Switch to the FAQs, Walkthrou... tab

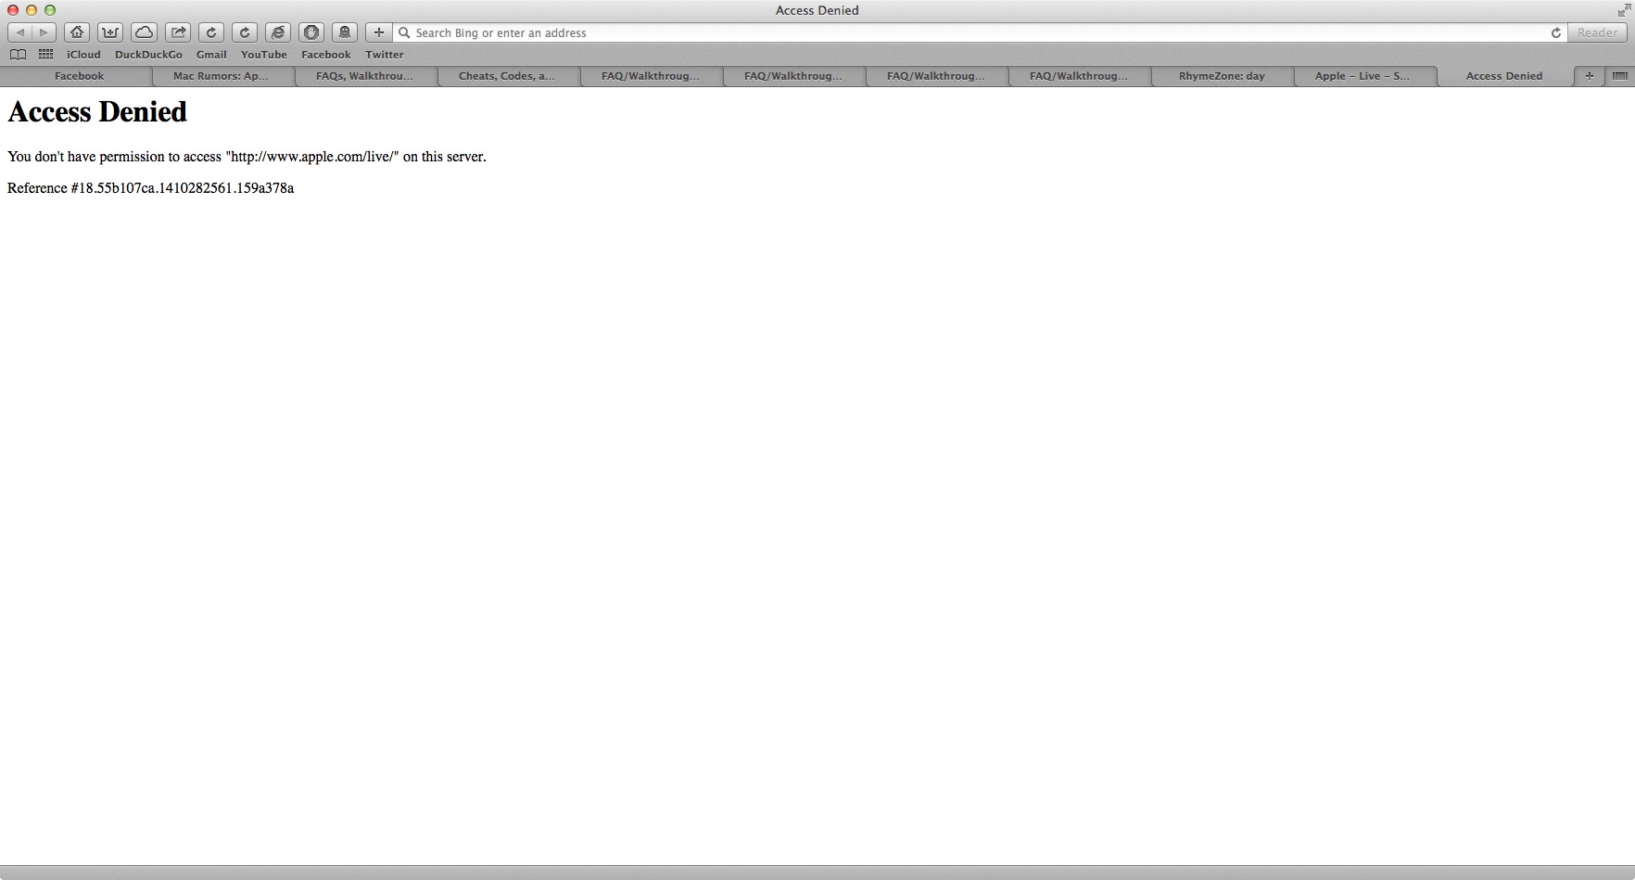[365, 76]
